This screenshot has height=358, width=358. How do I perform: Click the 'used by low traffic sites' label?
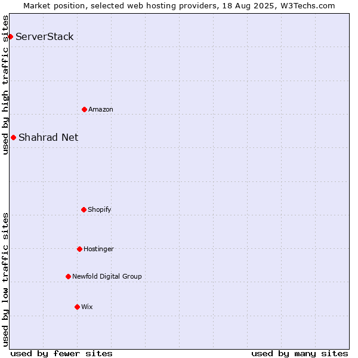[5, 280]
